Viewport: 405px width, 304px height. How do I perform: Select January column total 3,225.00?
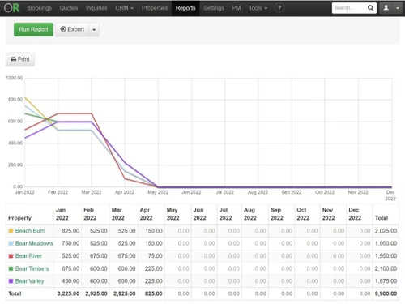[68, 293]
